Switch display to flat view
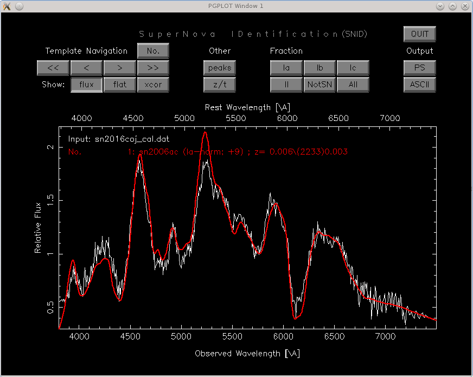Screen dimensions: 473x377 120,85
